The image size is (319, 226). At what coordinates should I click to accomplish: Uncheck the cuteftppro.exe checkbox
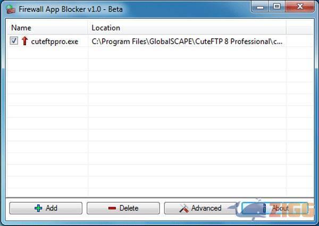click(14, 41)
